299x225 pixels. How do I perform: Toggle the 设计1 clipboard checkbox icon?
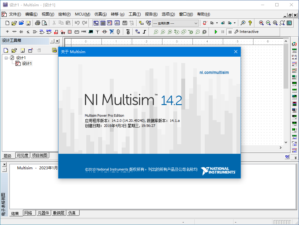point(12,58)
